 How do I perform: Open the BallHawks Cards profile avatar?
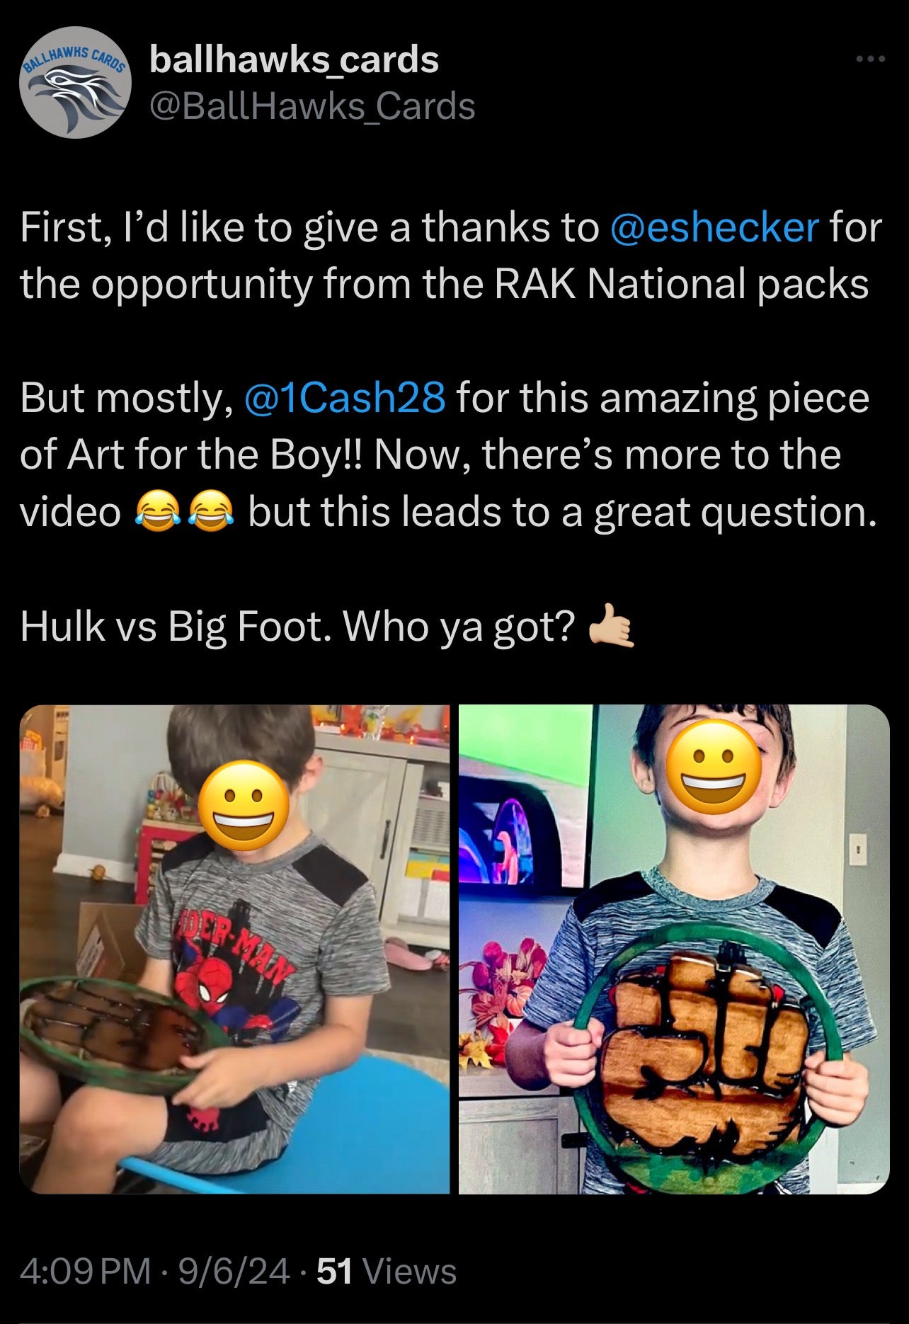[x=76, y=83]
